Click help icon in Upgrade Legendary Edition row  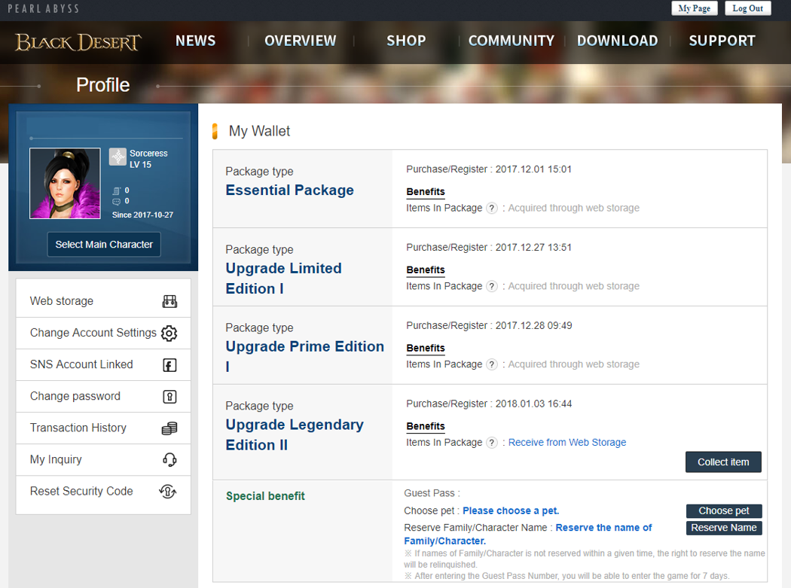click(x=492, y=443)
